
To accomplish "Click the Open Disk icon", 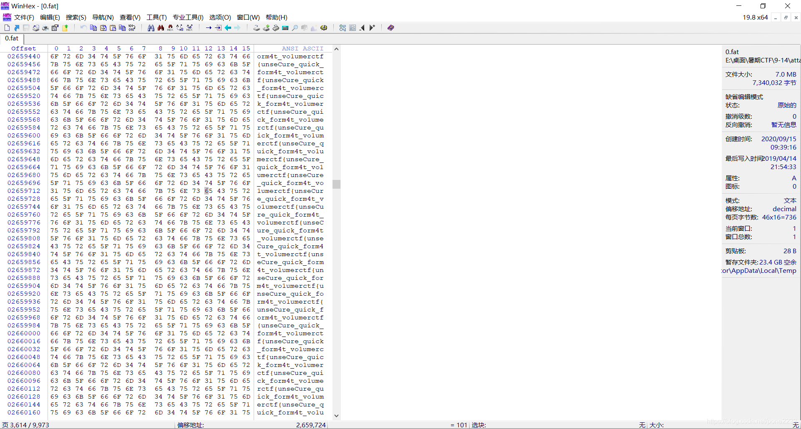I will [257, 28].
